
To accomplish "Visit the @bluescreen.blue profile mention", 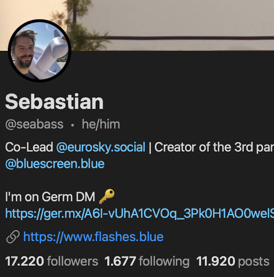I will pyautogui.click(x=55, y=164).
